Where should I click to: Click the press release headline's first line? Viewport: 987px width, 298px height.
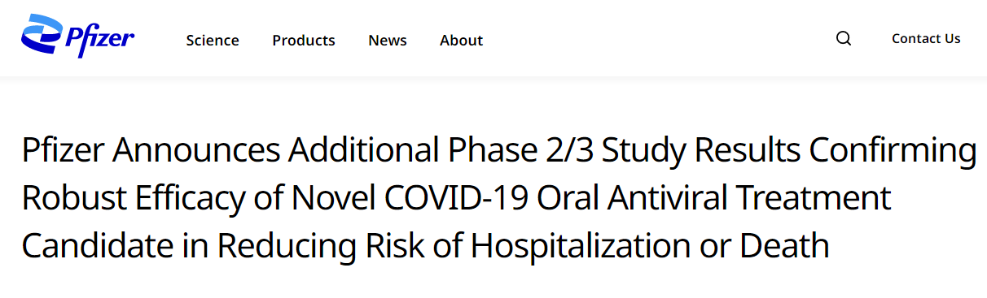499,152
